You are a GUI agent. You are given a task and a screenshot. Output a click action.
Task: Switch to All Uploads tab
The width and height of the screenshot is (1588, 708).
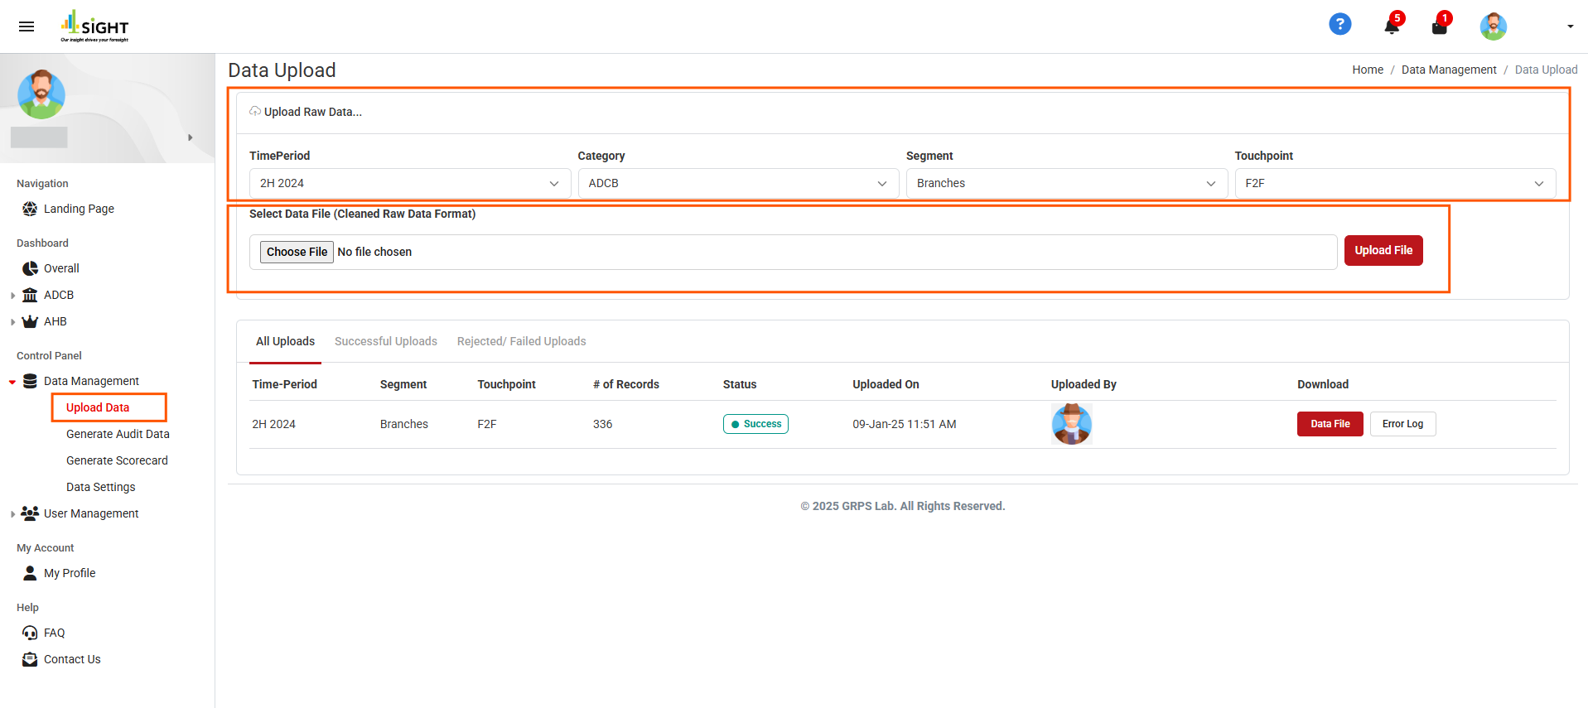click(285, 341)
